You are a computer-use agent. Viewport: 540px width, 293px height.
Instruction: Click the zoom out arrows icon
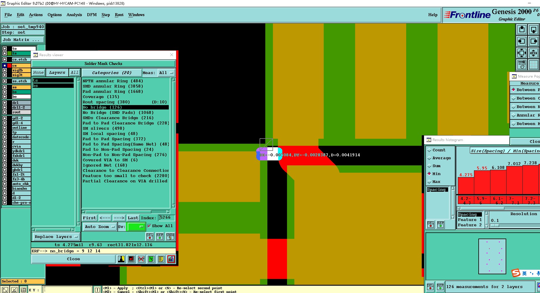534,53
